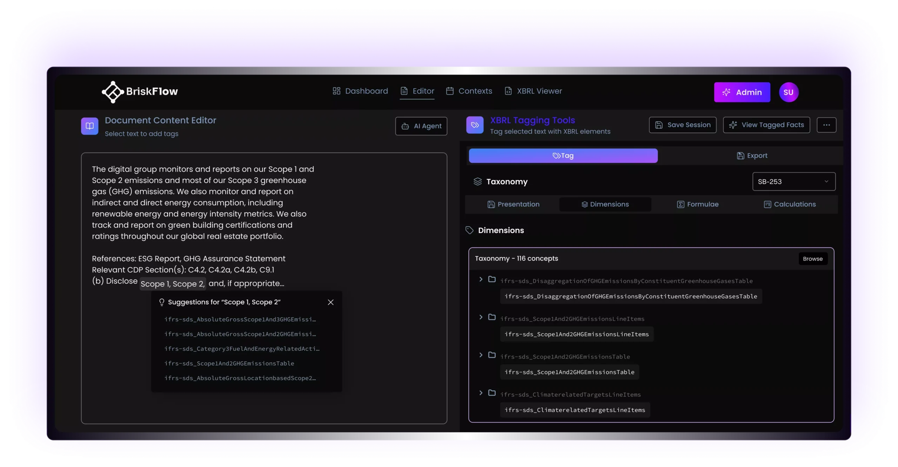
Task: Click folder icon for ClimaterelatedTargetsLineItems
Action: 492,393
